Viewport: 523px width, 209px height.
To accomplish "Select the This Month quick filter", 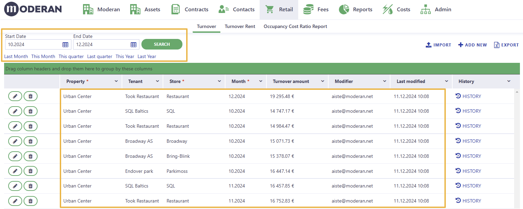I will point(43,56).
